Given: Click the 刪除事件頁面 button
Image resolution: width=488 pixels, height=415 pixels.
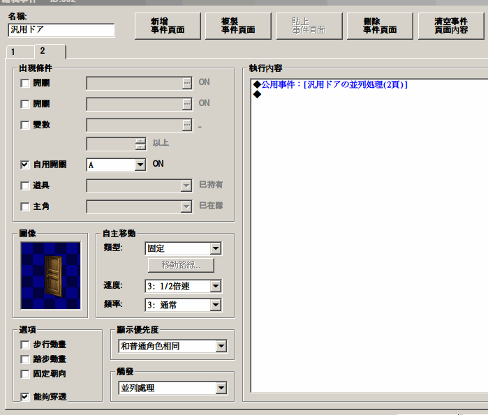Looking at the screenshot, I should coord(380,26).
